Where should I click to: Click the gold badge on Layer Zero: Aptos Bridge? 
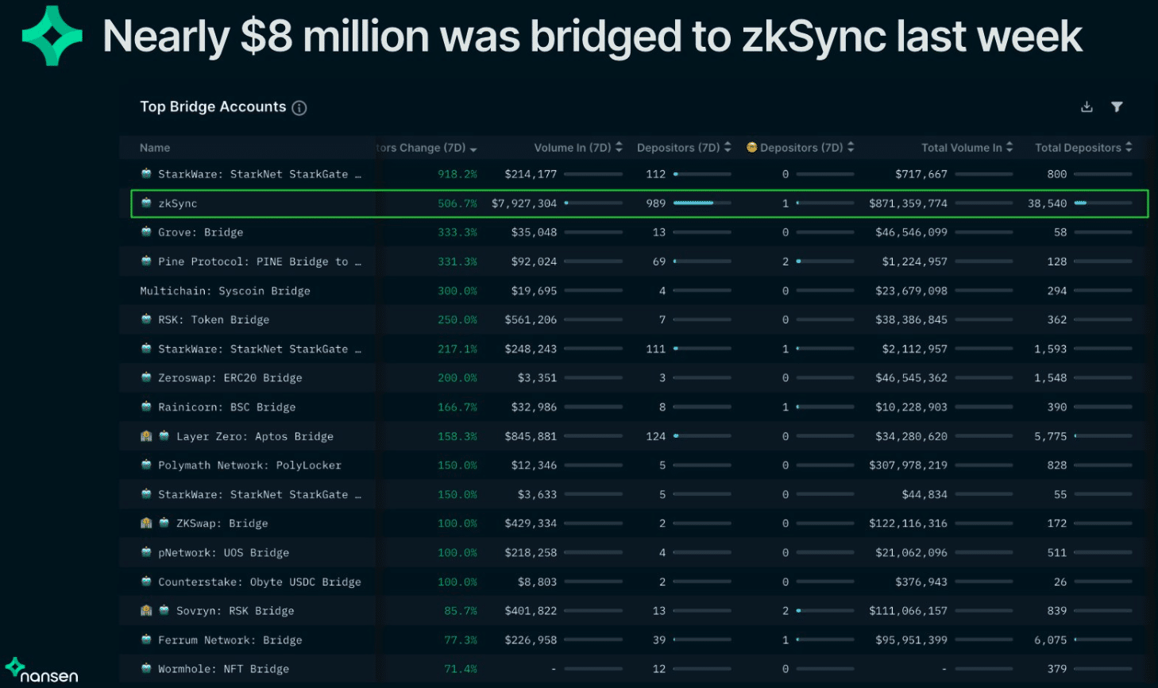(x=146, y=435)
